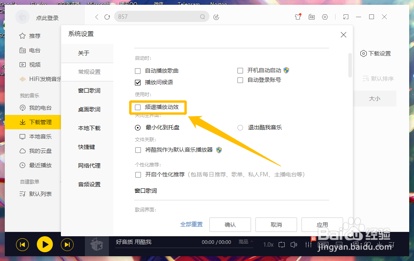The height and width of the screenshot is (261, 414).
Task: Switch to mini mode window icon
Action: (346, 17)
